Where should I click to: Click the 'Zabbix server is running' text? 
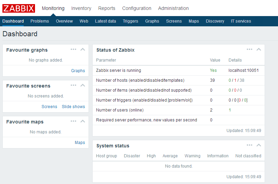coord(118,70)
